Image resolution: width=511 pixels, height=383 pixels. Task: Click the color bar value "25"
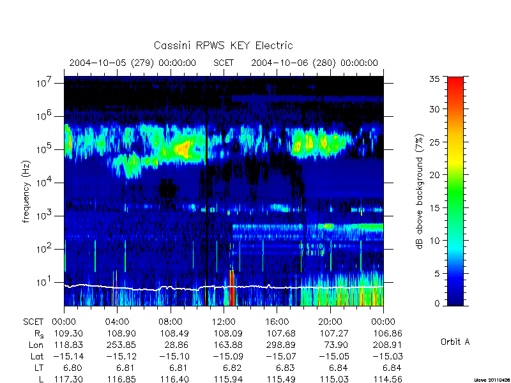click(434, 142)
